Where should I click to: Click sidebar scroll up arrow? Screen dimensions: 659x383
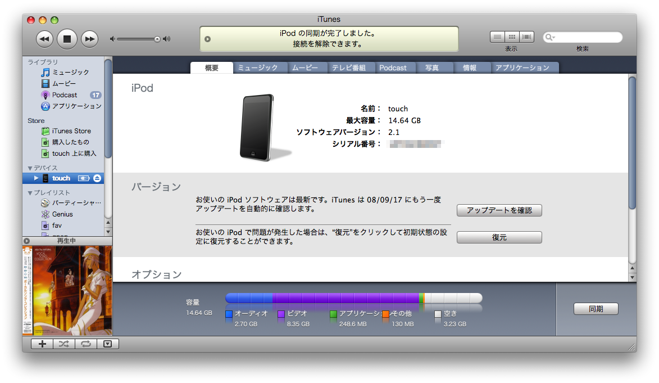pyautogui.click(x=108, y=223)
